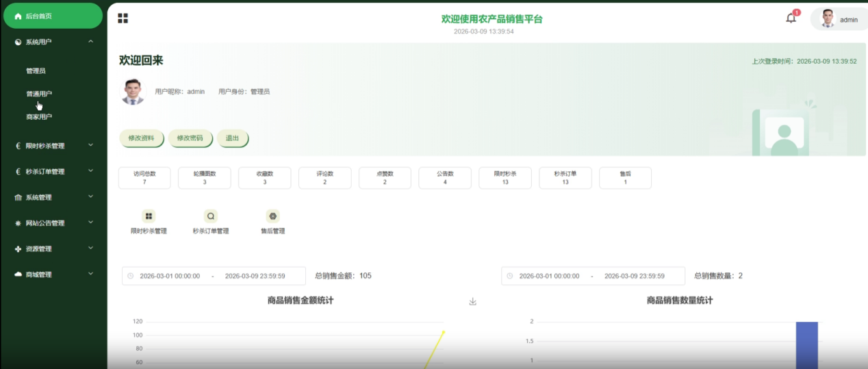The height and width of the screenshot is (369, 868).
Task: Expand the 秒杀订单管理 sidebar chevron
Action: tap(90, 171)
